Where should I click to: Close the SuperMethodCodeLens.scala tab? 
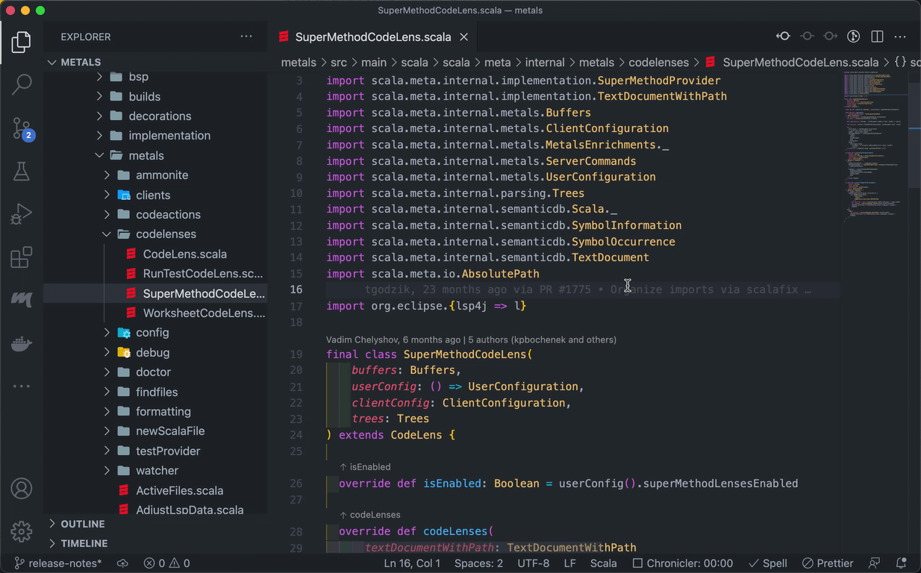[464, 37]
